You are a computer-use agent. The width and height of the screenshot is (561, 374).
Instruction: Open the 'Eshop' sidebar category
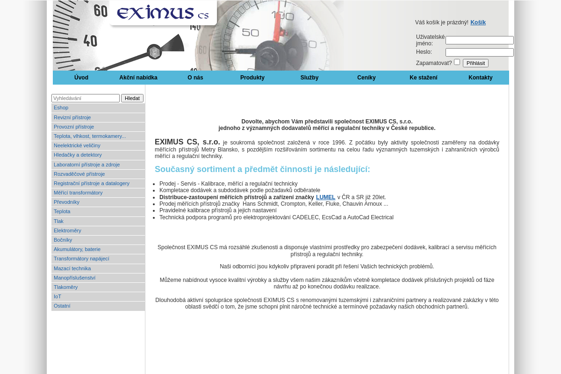61,108
